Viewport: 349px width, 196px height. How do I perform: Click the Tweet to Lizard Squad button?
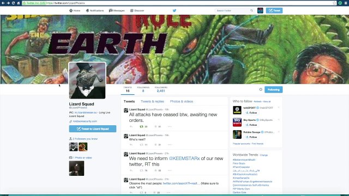pos(93,128)
